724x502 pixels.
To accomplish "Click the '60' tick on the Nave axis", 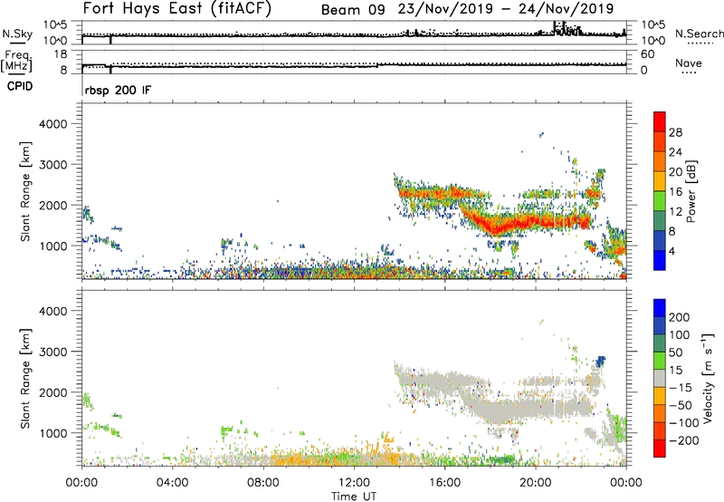I will 648,54.
